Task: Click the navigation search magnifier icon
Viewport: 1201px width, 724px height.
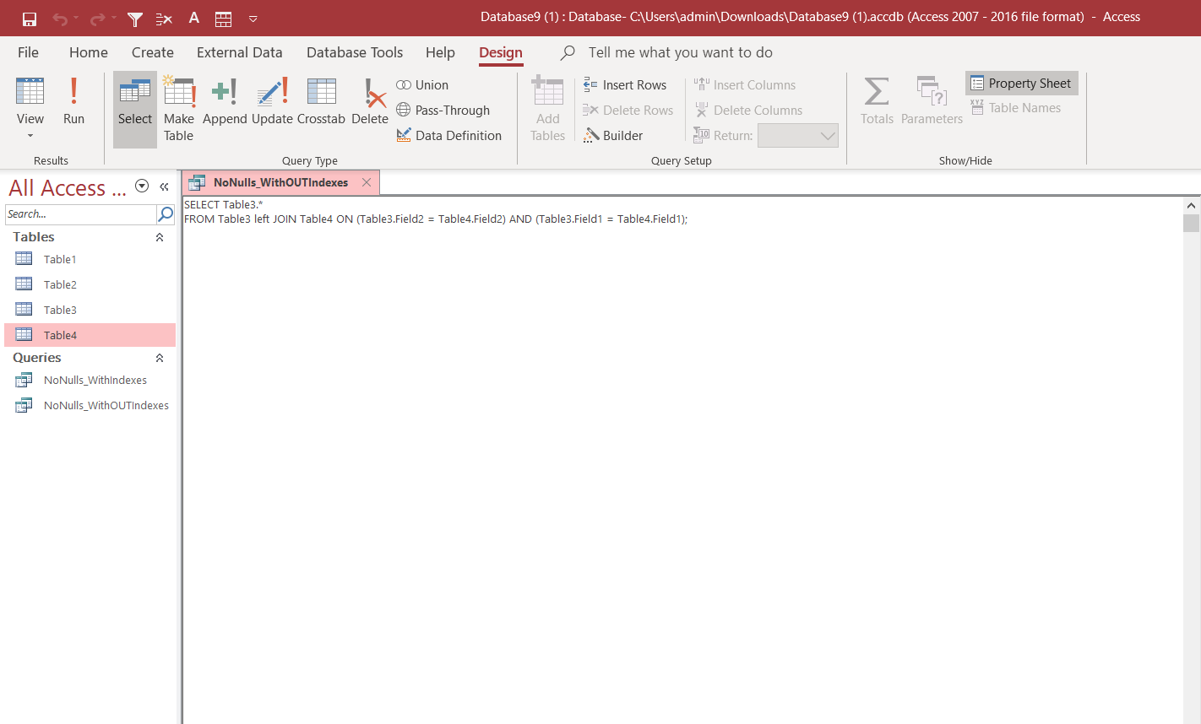Action: click(166, 214)
